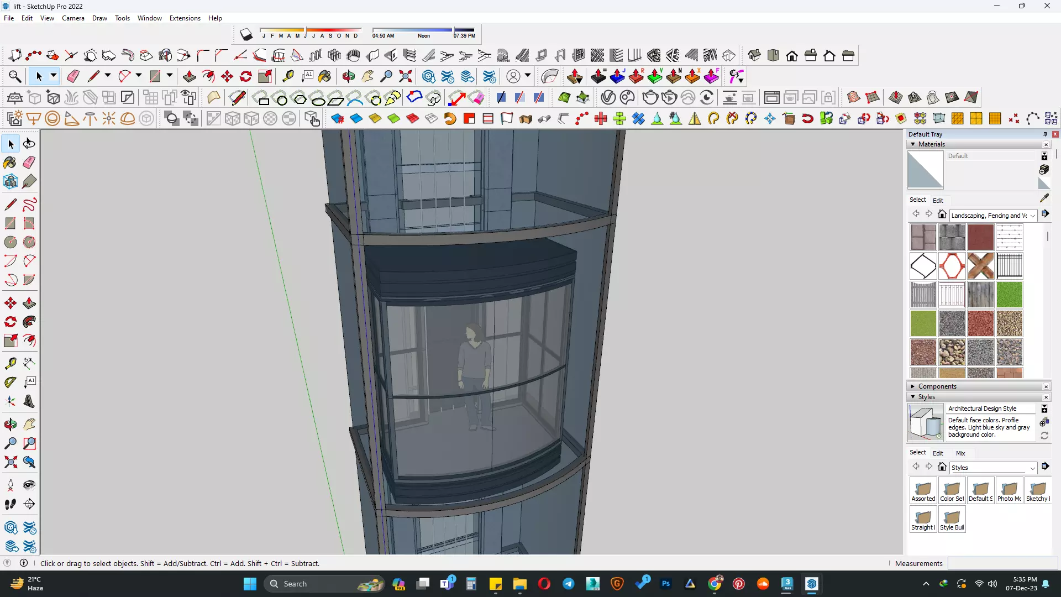Click Create Material icon in Materials panel

pyautogui.click(x=1044, y=170)
